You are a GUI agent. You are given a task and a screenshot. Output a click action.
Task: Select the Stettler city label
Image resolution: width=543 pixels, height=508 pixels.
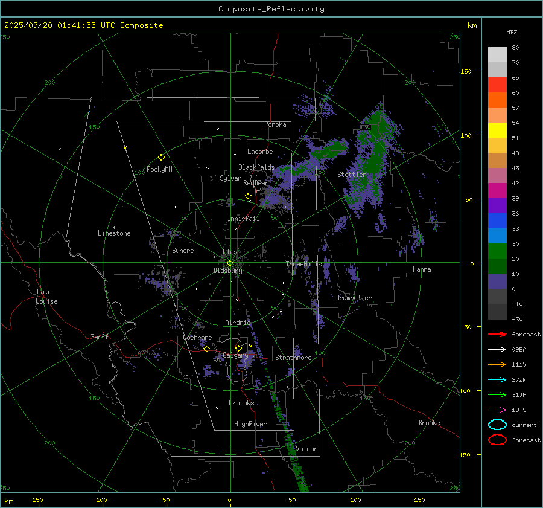click(352, 175)
